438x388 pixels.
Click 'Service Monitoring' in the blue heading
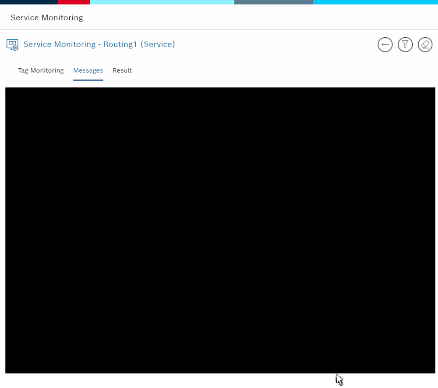(x=59, y=44)
